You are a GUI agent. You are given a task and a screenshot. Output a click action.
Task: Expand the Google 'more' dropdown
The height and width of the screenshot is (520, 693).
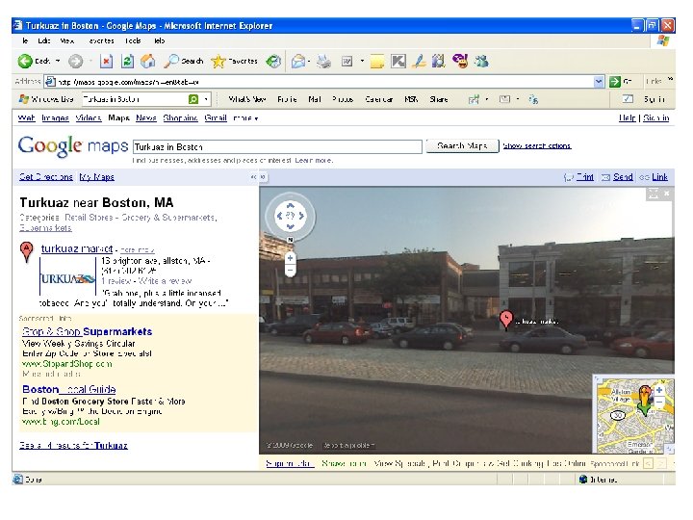click(245, 118)
